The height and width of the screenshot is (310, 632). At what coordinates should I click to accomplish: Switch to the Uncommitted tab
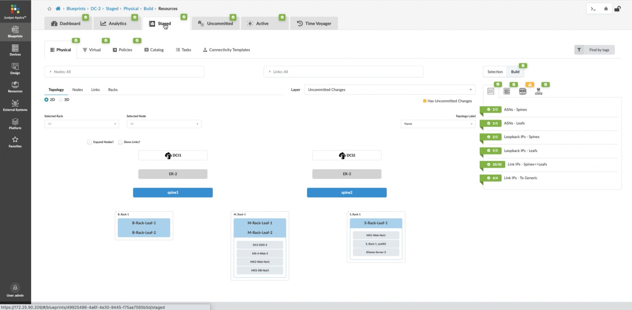pyautogui.click(x=216, y=23)
